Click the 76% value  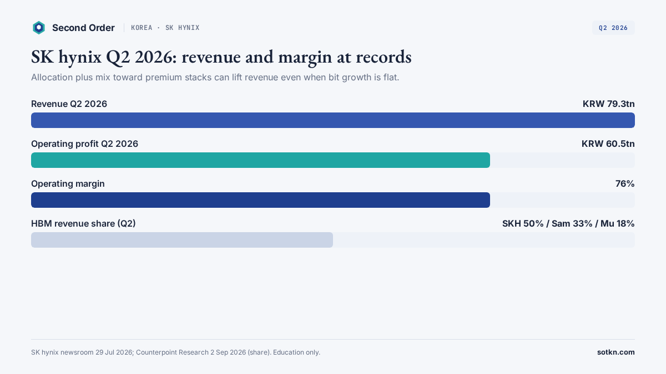tap(625, 184)
